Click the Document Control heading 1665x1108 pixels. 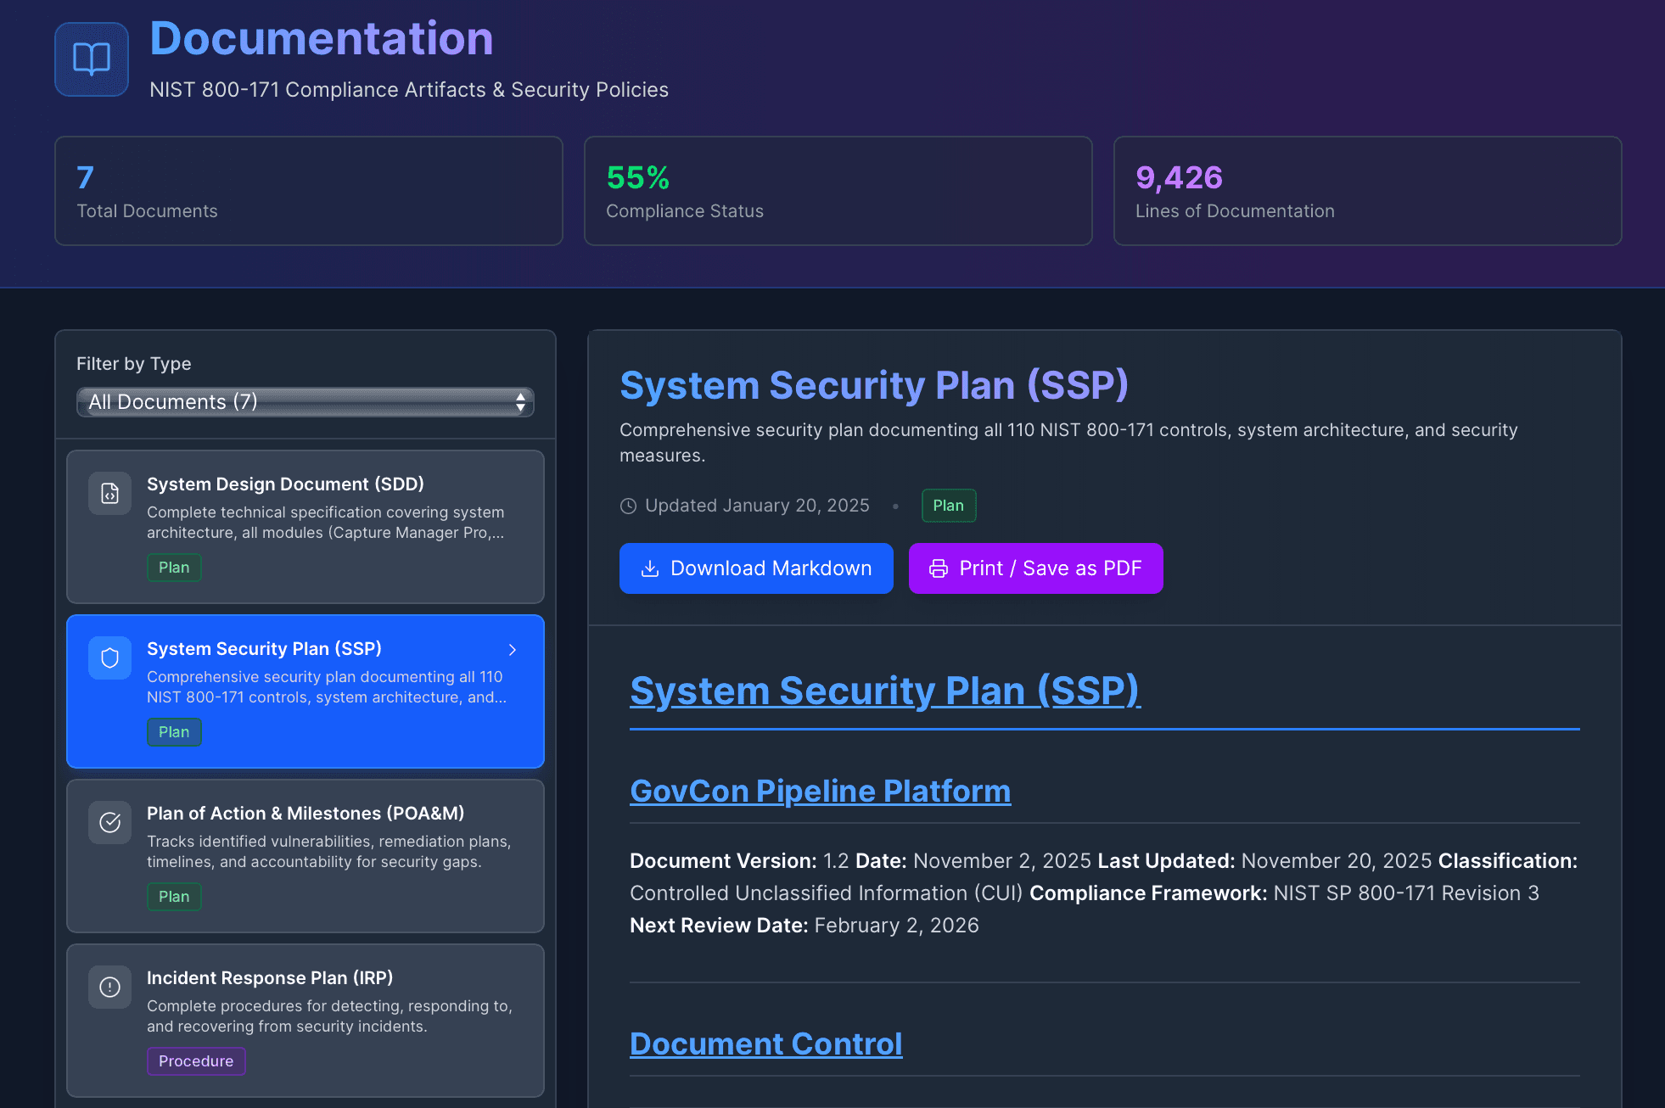(765, 1044)
